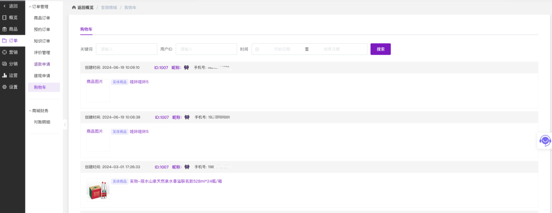
Task: Click 实体商品 tag in 10:08:38 record
Action: click(120, 131)
